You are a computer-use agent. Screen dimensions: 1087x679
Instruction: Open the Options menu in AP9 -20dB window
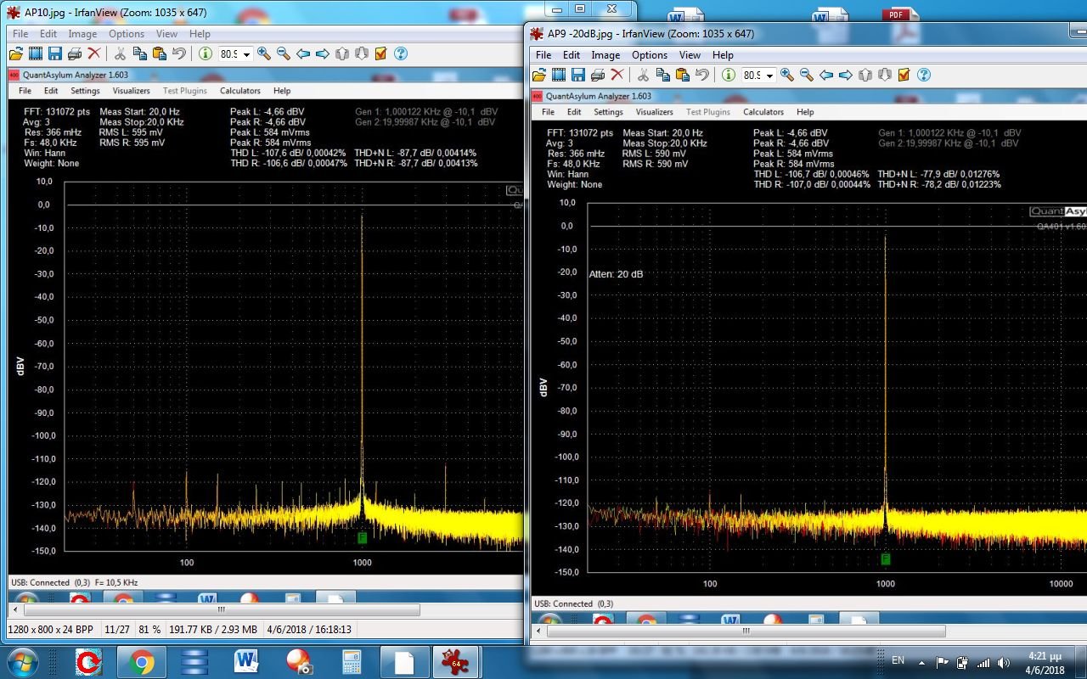pos(650,55)
